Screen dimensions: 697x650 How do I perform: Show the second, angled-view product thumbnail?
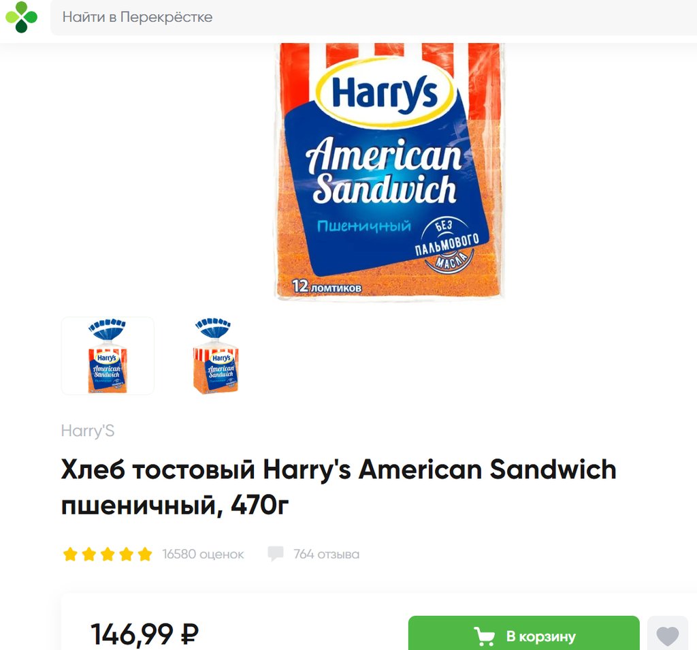pos(216,356)
